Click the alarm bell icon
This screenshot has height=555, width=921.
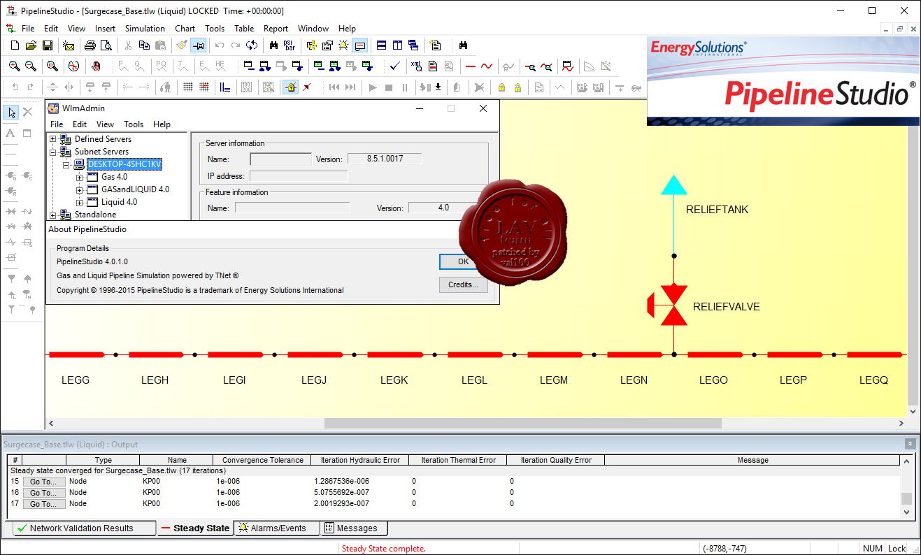coord(343,45)
